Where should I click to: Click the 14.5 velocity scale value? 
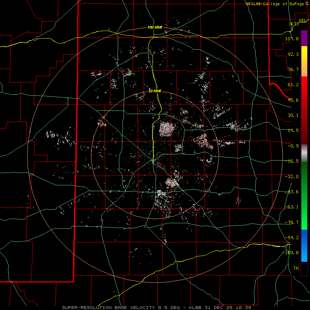click(293, 131)
